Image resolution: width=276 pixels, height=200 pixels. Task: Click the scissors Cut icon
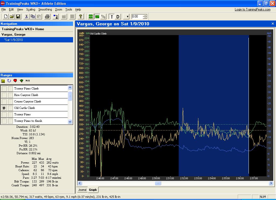pos(26,16)
